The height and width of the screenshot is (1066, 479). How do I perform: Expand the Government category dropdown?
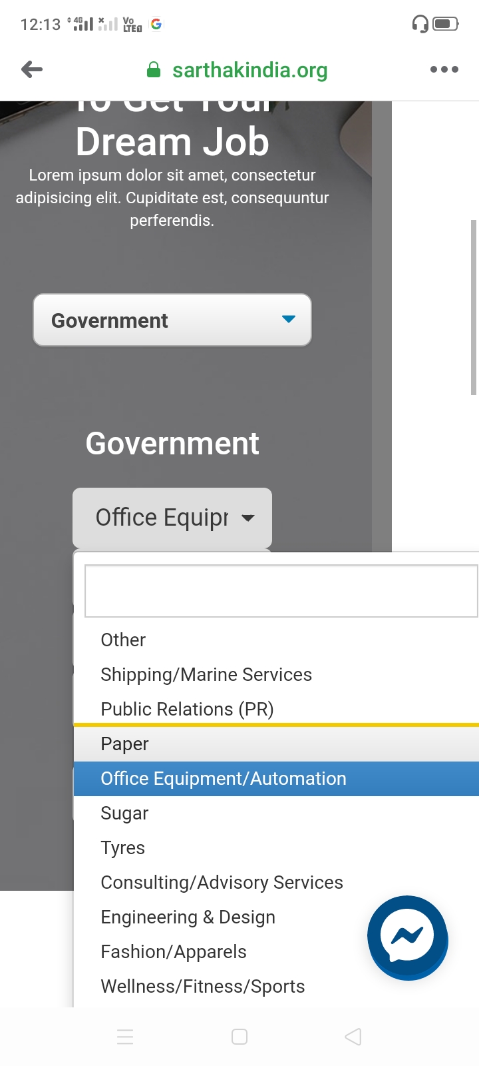pos(172,320)
